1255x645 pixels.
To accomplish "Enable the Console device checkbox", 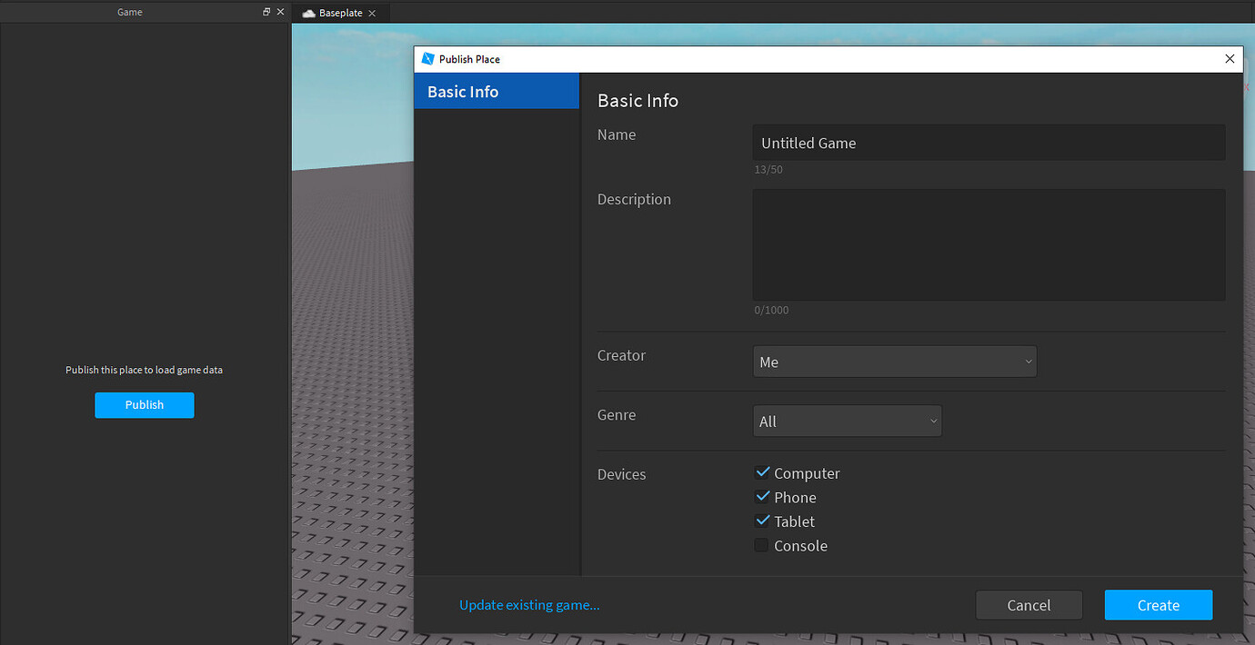I will pyautogui.click(x=762, y=545).
